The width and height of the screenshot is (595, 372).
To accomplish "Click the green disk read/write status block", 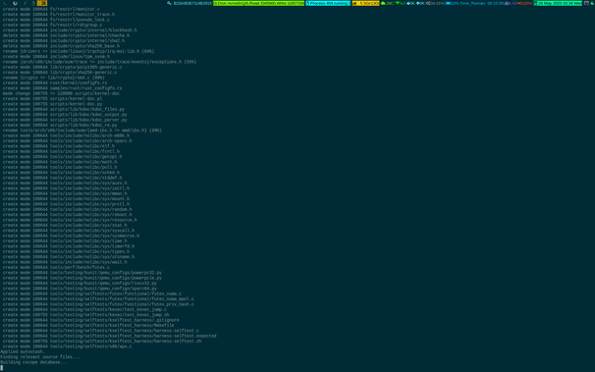I will pyautogui.click(x=259, y=3).
